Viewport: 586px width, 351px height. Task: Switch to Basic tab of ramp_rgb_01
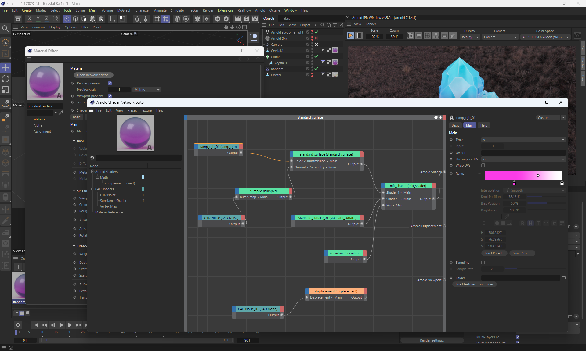[x=455, y=125]
